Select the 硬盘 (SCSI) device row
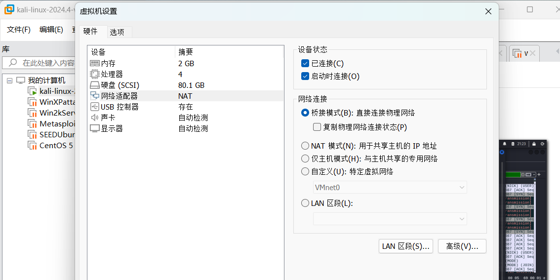Viewport: 560px width, 280px height. coord(185,85)
